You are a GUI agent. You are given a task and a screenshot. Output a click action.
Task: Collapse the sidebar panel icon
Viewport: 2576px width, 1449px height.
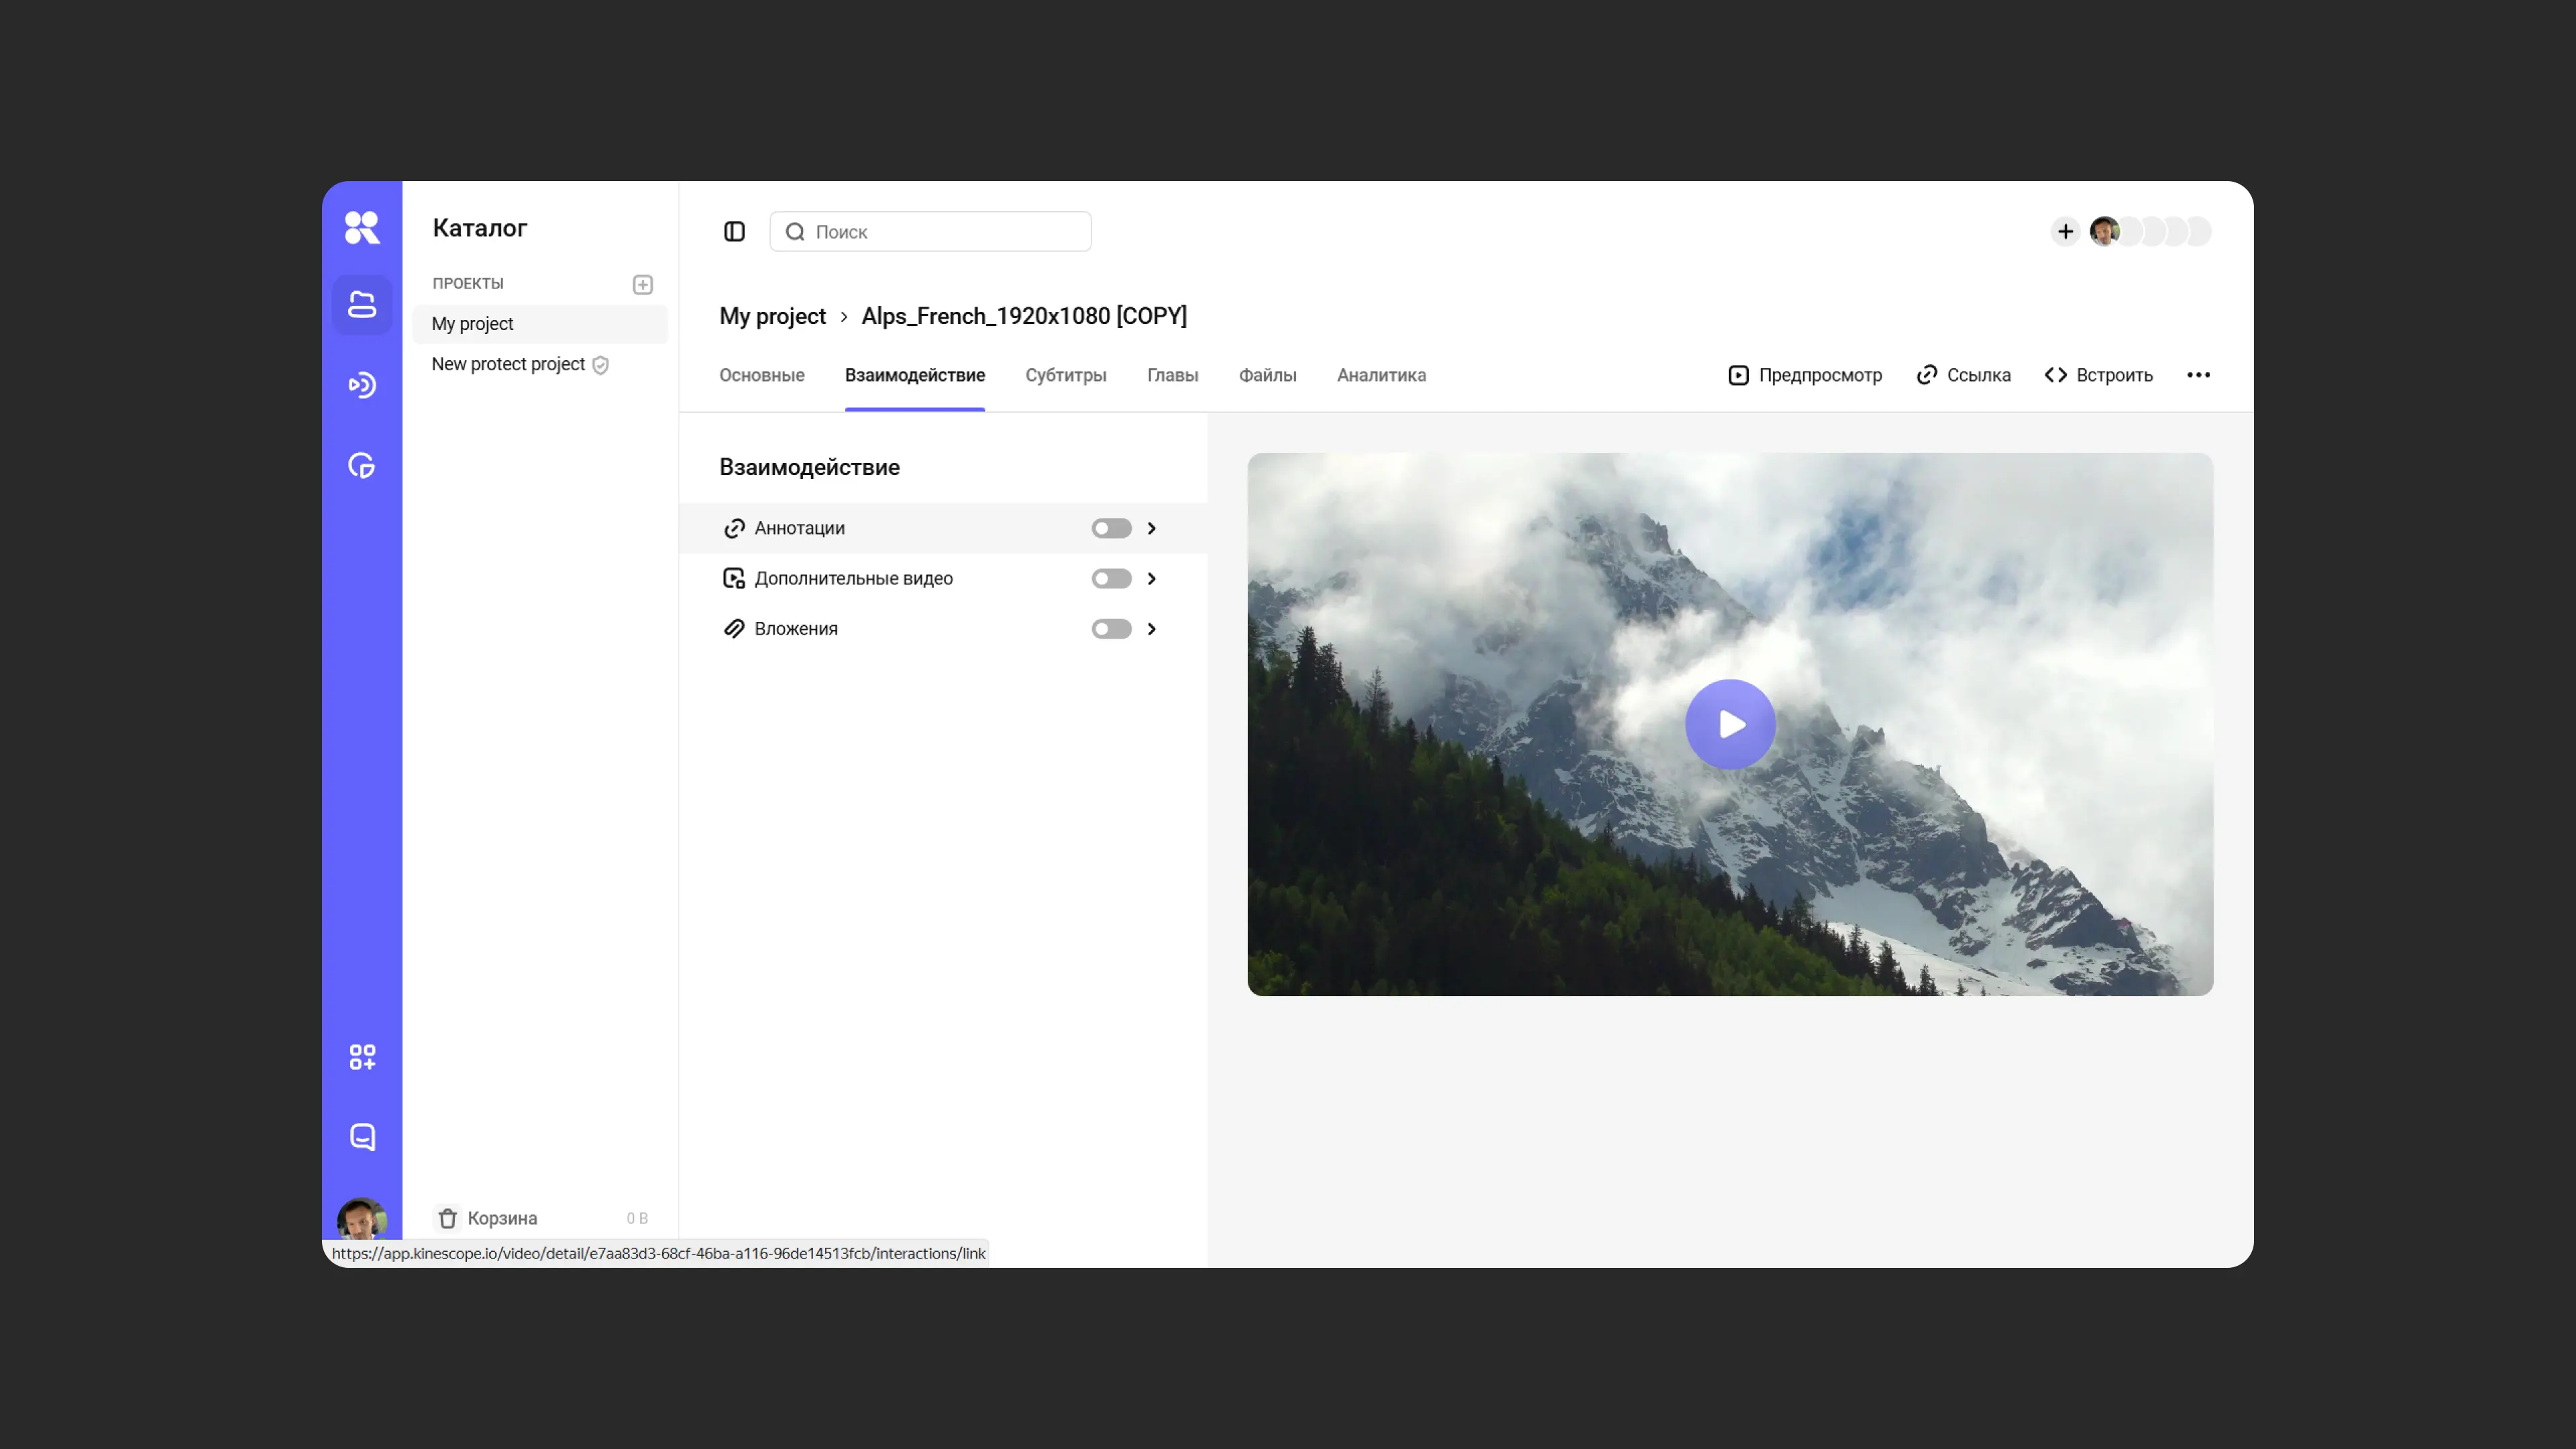(x=734, y=232)
